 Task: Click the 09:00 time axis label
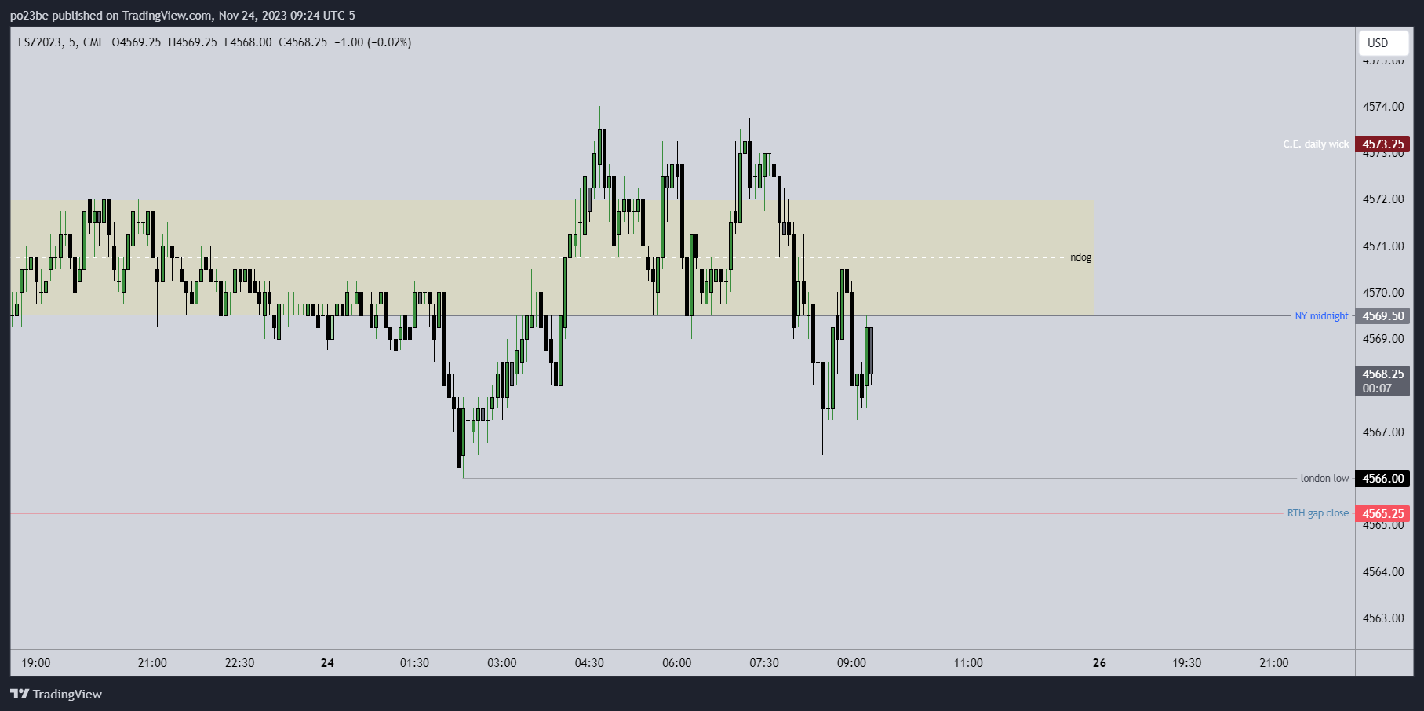coord(851,663)
